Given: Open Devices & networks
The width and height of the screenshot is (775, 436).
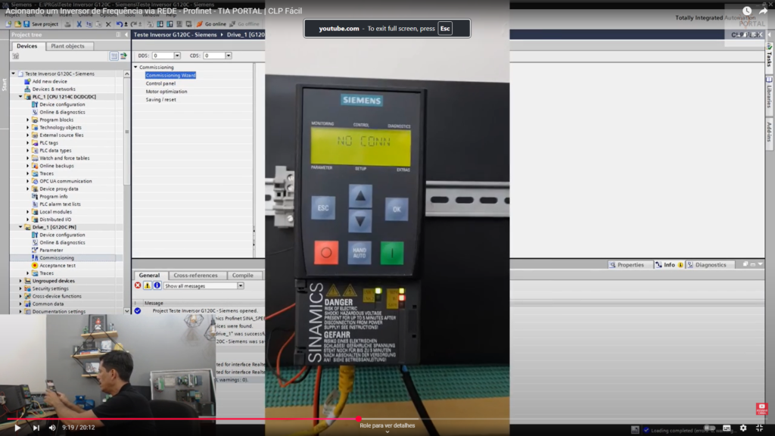Looking at the screenshot, I should (x=54, y=89).
